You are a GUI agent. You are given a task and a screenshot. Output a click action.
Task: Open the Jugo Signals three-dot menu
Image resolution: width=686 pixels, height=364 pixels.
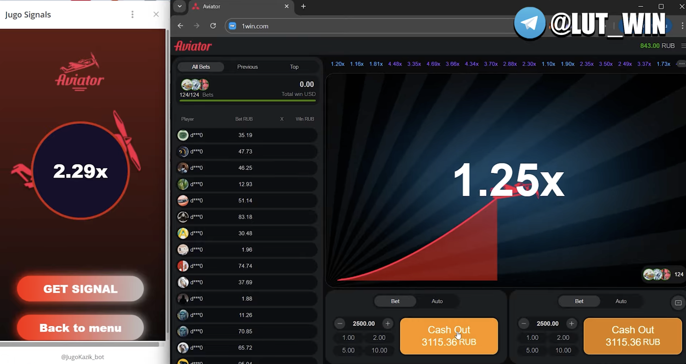click(x=133, y=15)
